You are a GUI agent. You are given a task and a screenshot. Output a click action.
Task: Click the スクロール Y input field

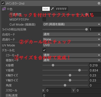[88, 90]
